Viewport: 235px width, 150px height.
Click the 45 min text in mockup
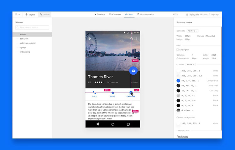pos(134,82)
